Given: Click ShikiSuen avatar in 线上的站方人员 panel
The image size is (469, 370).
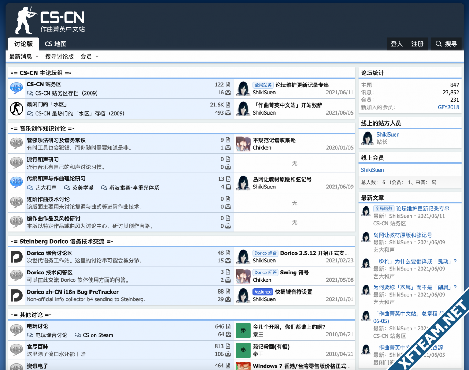Looking at the screenshot, I should (x=367, y=138).
